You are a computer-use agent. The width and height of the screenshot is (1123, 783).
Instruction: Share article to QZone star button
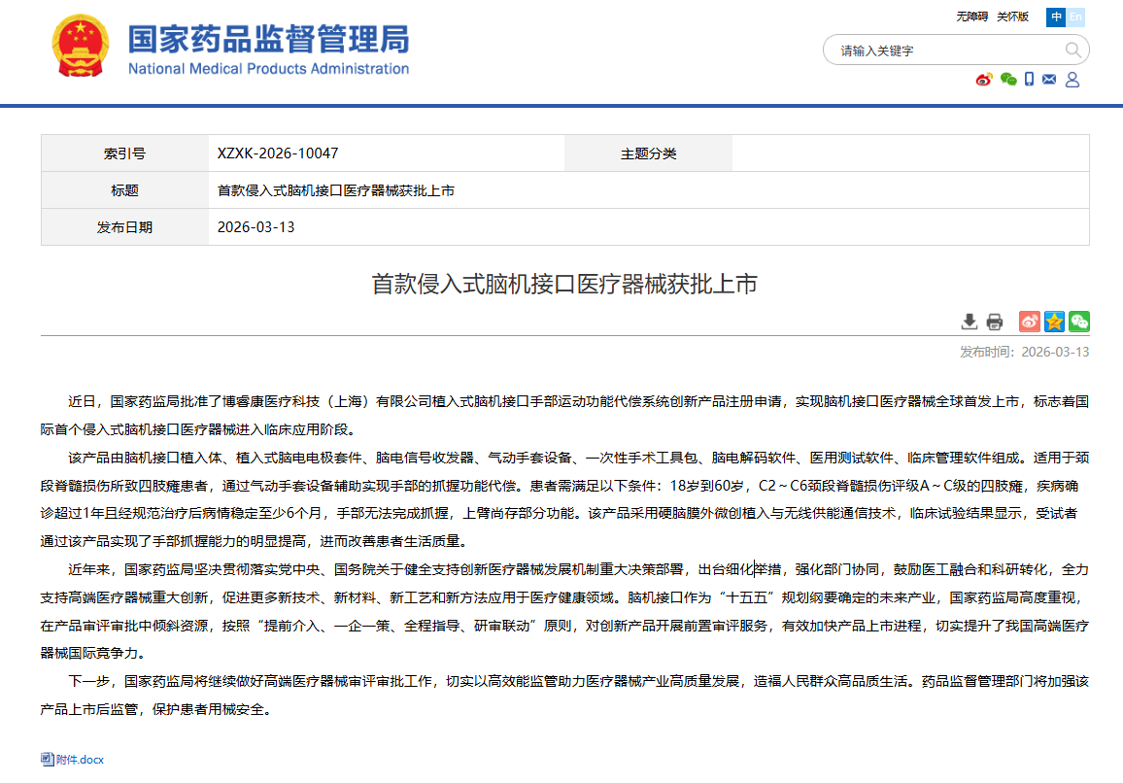click(x=1054, y=322)
